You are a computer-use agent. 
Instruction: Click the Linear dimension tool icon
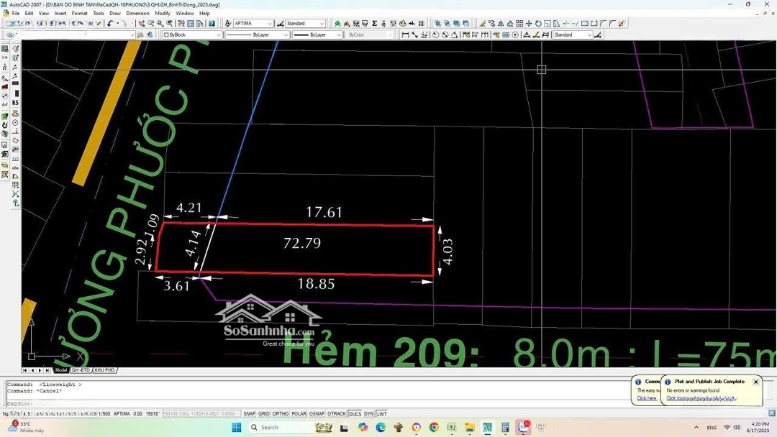(x=406, y=34)
